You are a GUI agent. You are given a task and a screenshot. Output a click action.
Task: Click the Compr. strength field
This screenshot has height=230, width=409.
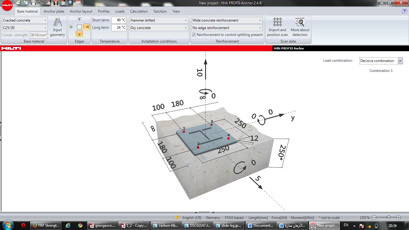click(x=39, y=35)
